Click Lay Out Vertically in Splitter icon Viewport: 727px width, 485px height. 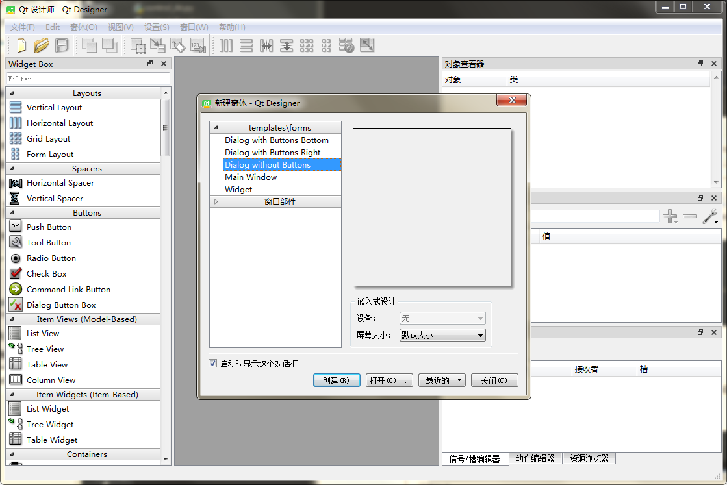click(287, 45)
